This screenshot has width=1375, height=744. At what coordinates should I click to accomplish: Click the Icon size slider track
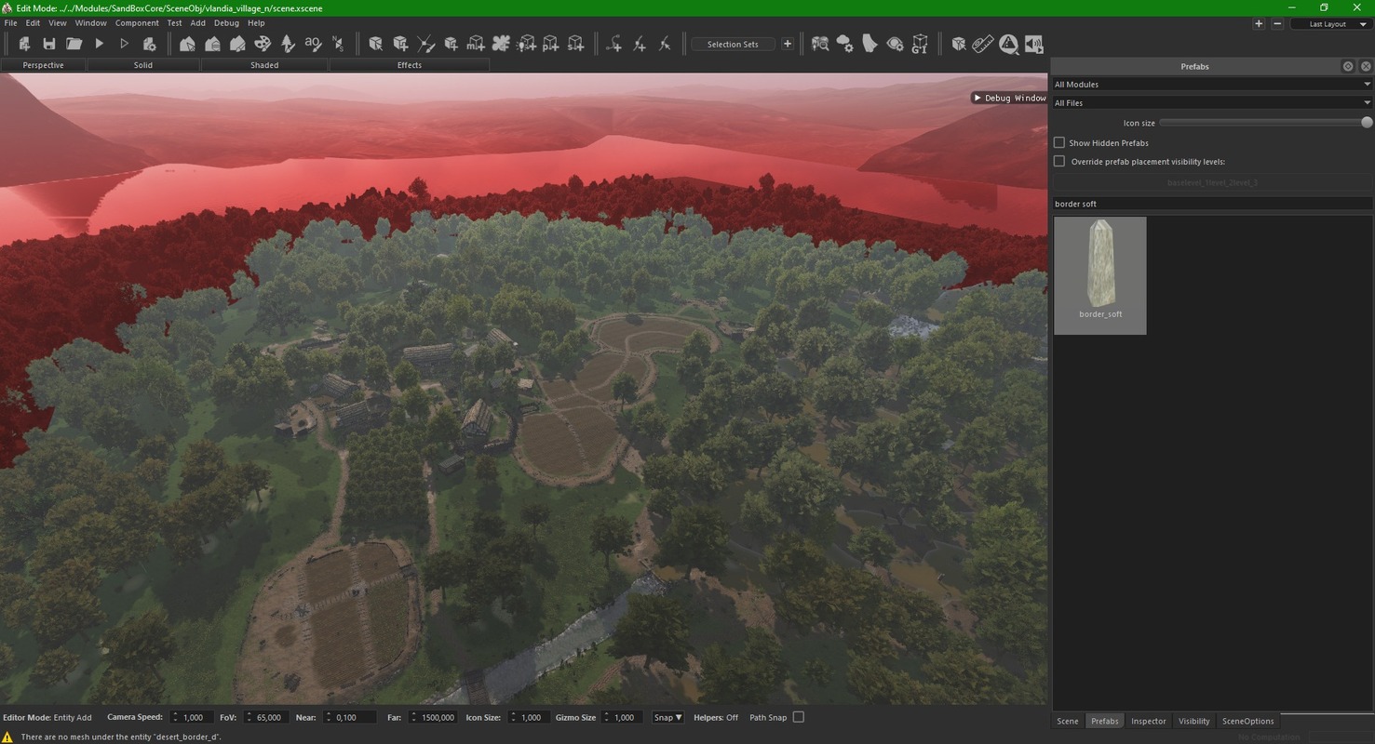(1265, 123)
